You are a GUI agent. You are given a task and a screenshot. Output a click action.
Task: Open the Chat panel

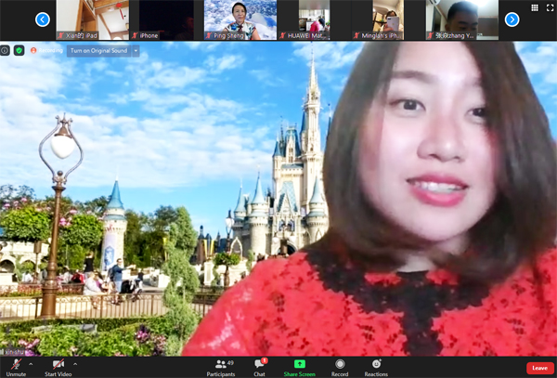pos(259,368)
